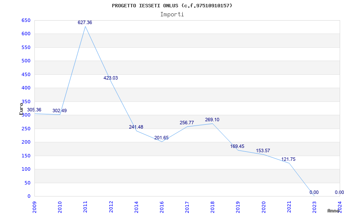344x215 pixels.
Task: Click the 100 y-axis tick label
Action: point(26,169)
